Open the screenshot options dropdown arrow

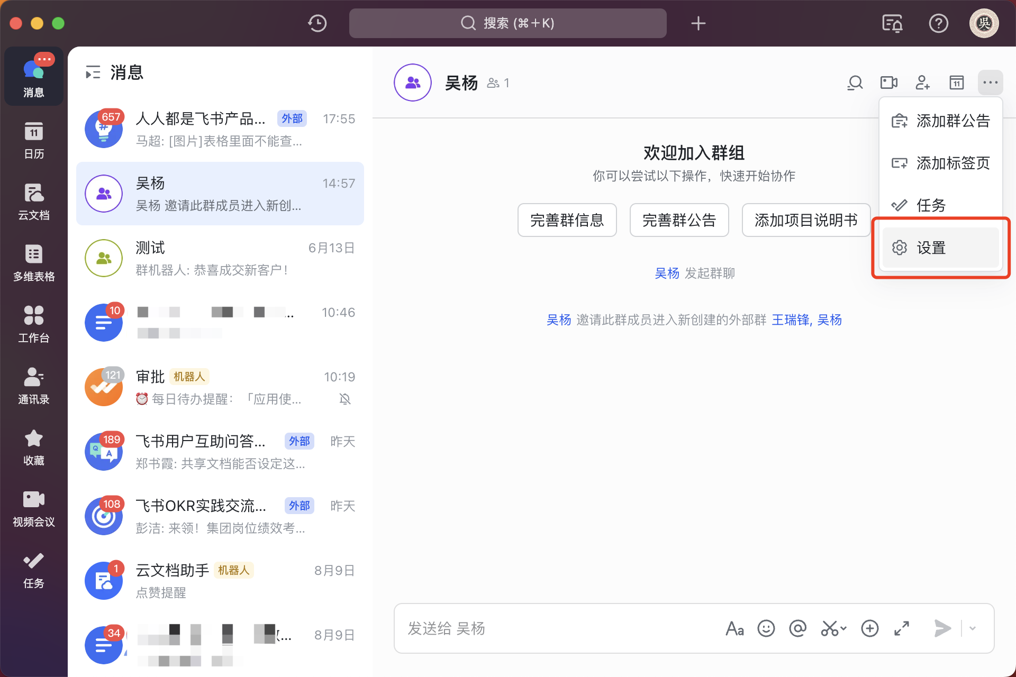843,628
